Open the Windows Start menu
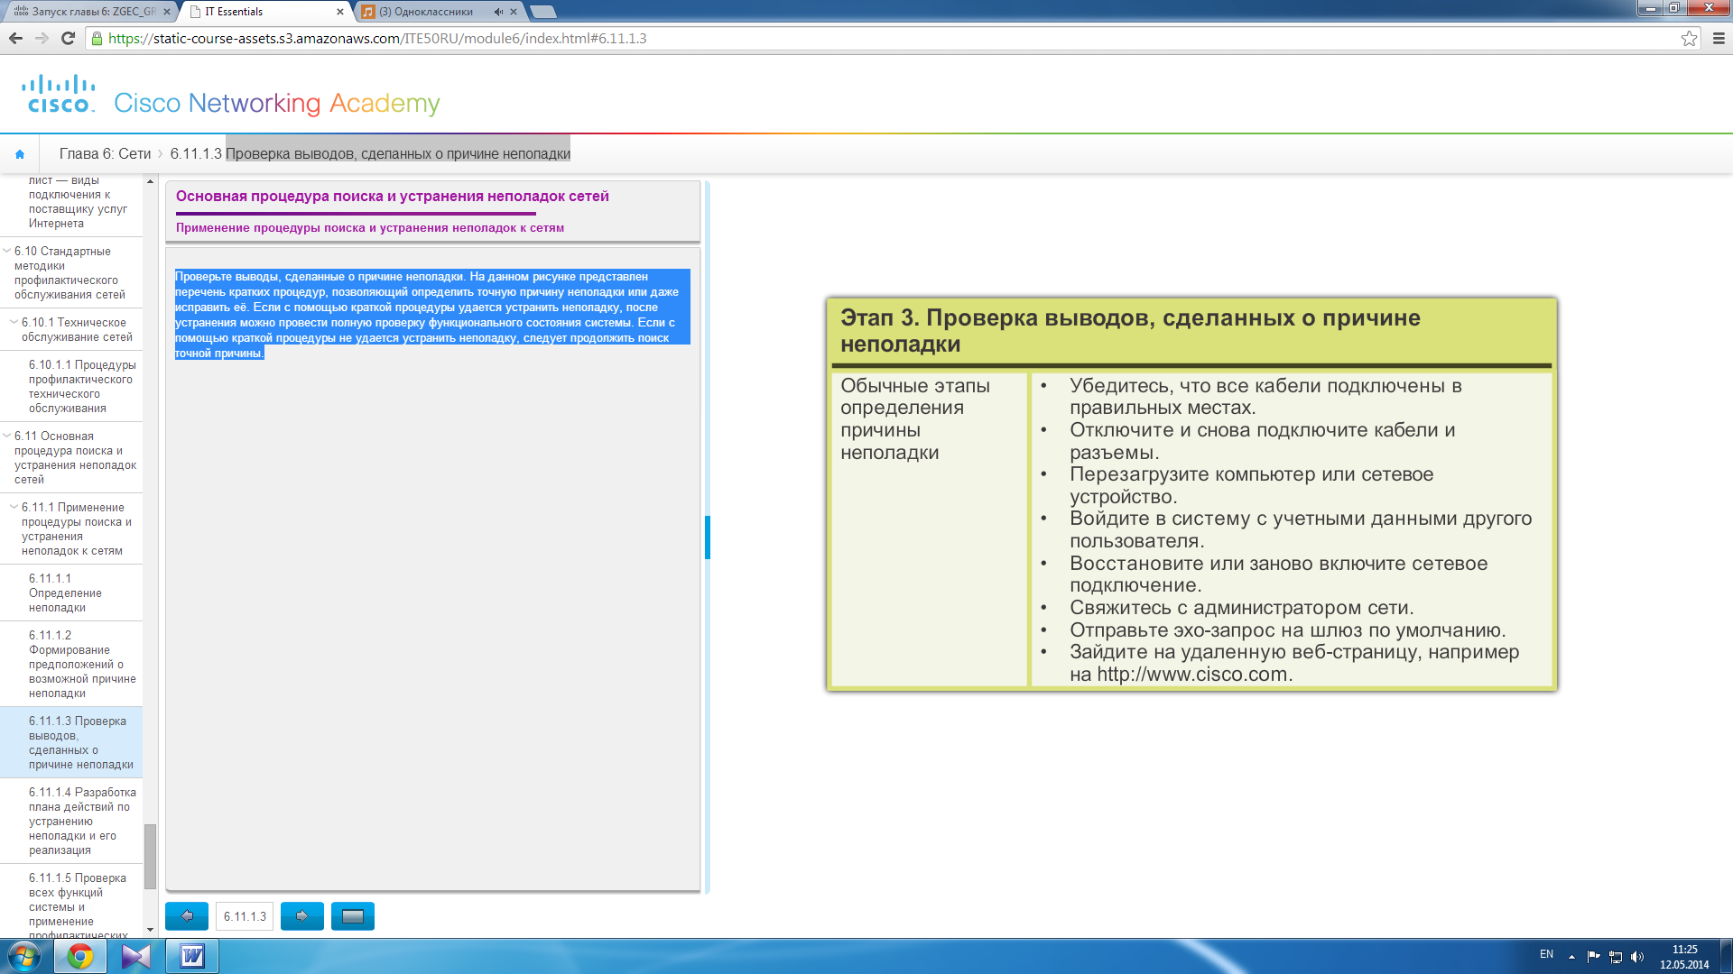 24,956
